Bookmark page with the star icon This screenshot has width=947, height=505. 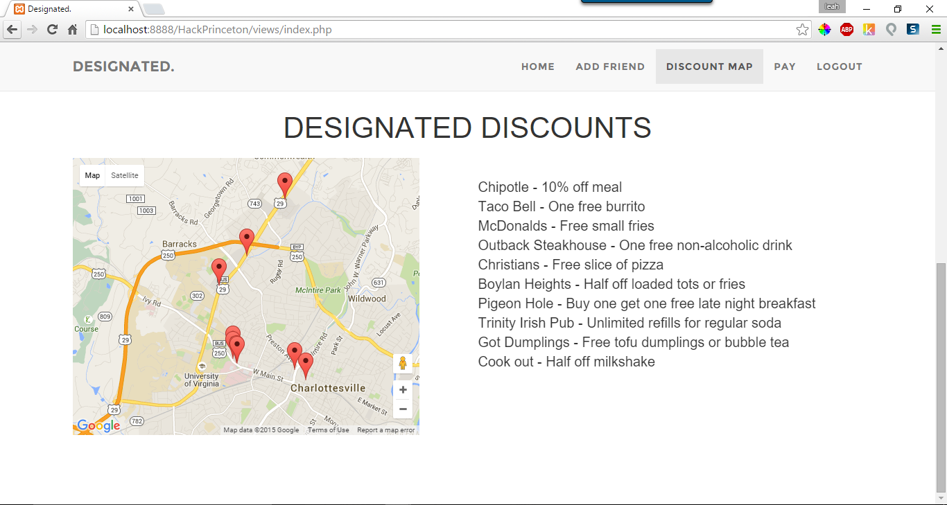[x=802, y=30]
